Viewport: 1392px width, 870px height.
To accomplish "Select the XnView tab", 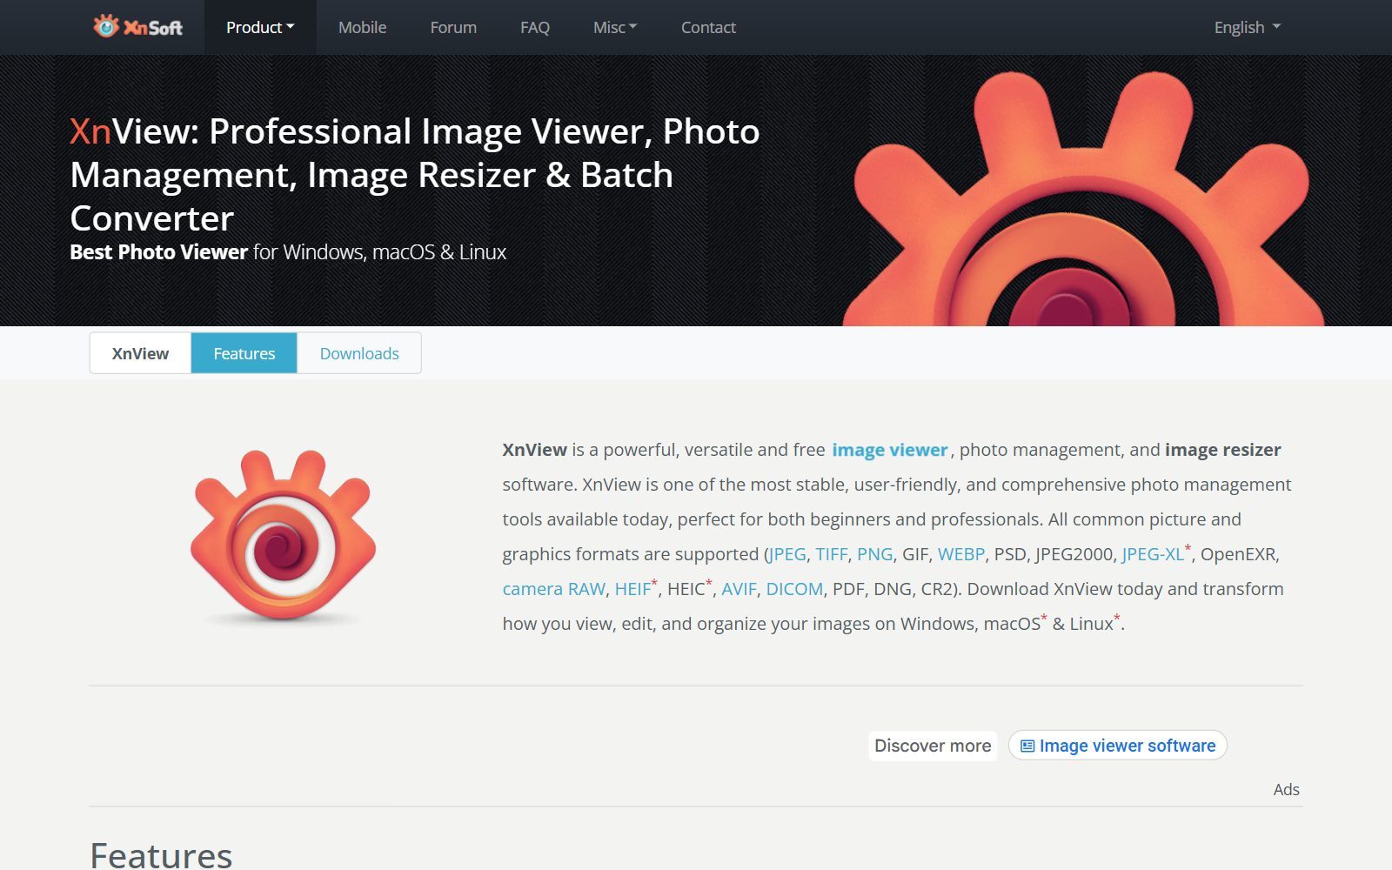I will pyautogui.click(x=140, y=353).
